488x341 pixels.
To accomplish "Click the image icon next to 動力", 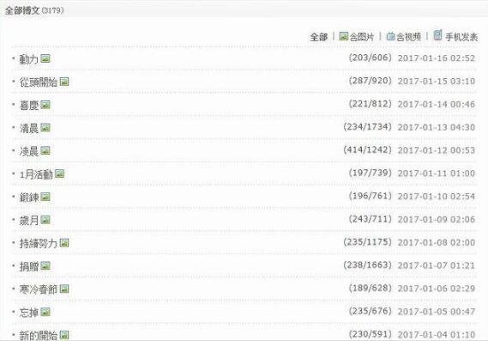I will click(45, 58).
